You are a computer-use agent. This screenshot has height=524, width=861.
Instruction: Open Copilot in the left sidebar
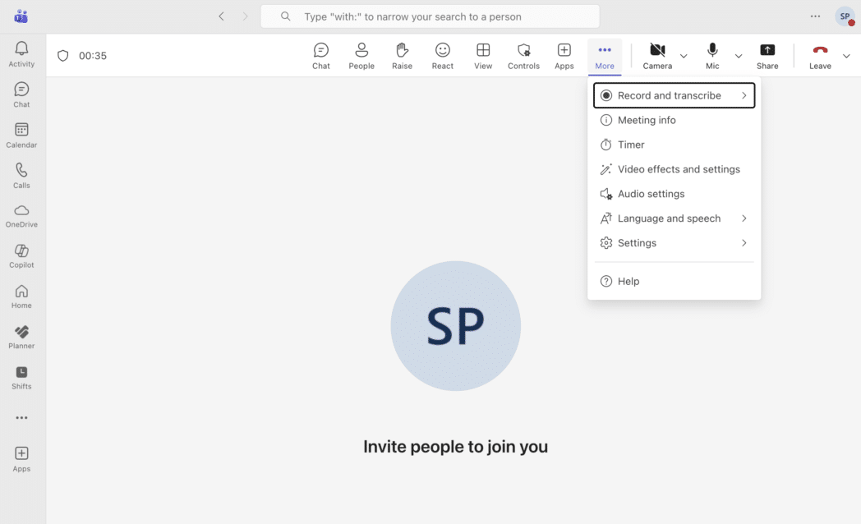pos(21,255)
